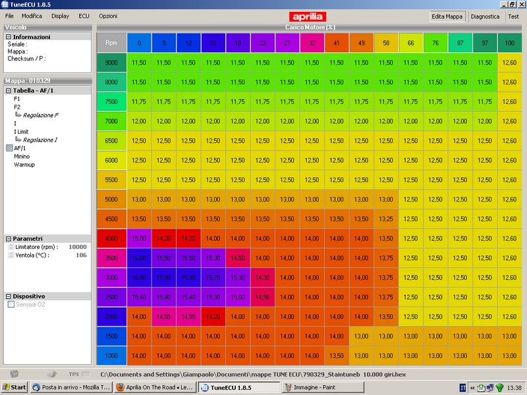Open the Opzioni menu

point(108,16)
